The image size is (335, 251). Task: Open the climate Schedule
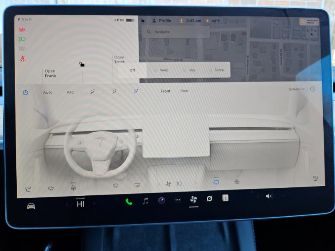[296, 89]
